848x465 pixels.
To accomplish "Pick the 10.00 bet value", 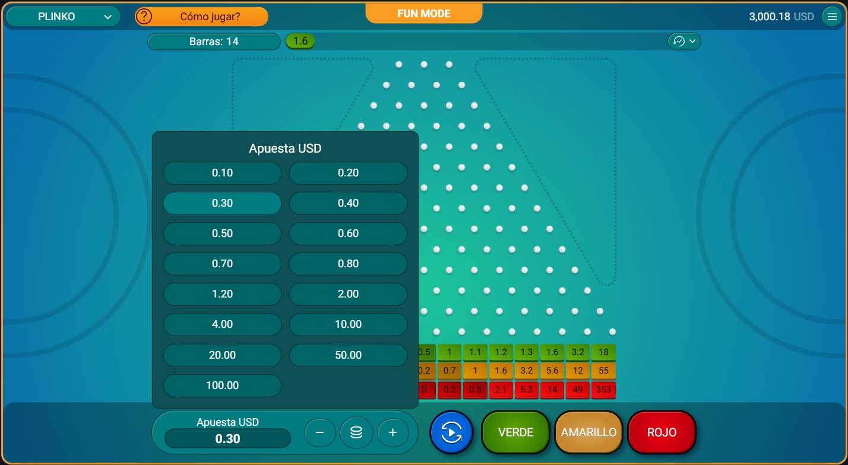I will (x=348, y=324).
